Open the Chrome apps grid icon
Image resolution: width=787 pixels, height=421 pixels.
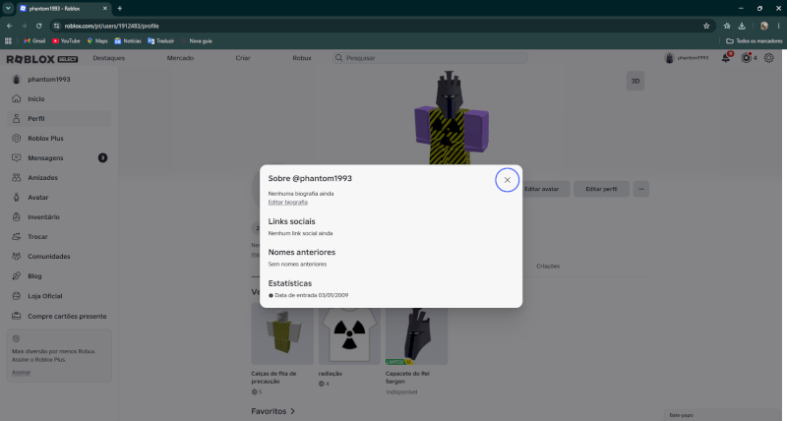pos(8,41)
